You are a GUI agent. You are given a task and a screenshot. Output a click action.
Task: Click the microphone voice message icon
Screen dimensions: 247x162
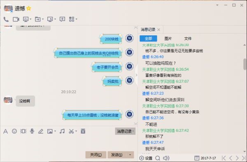pos(32,131)
